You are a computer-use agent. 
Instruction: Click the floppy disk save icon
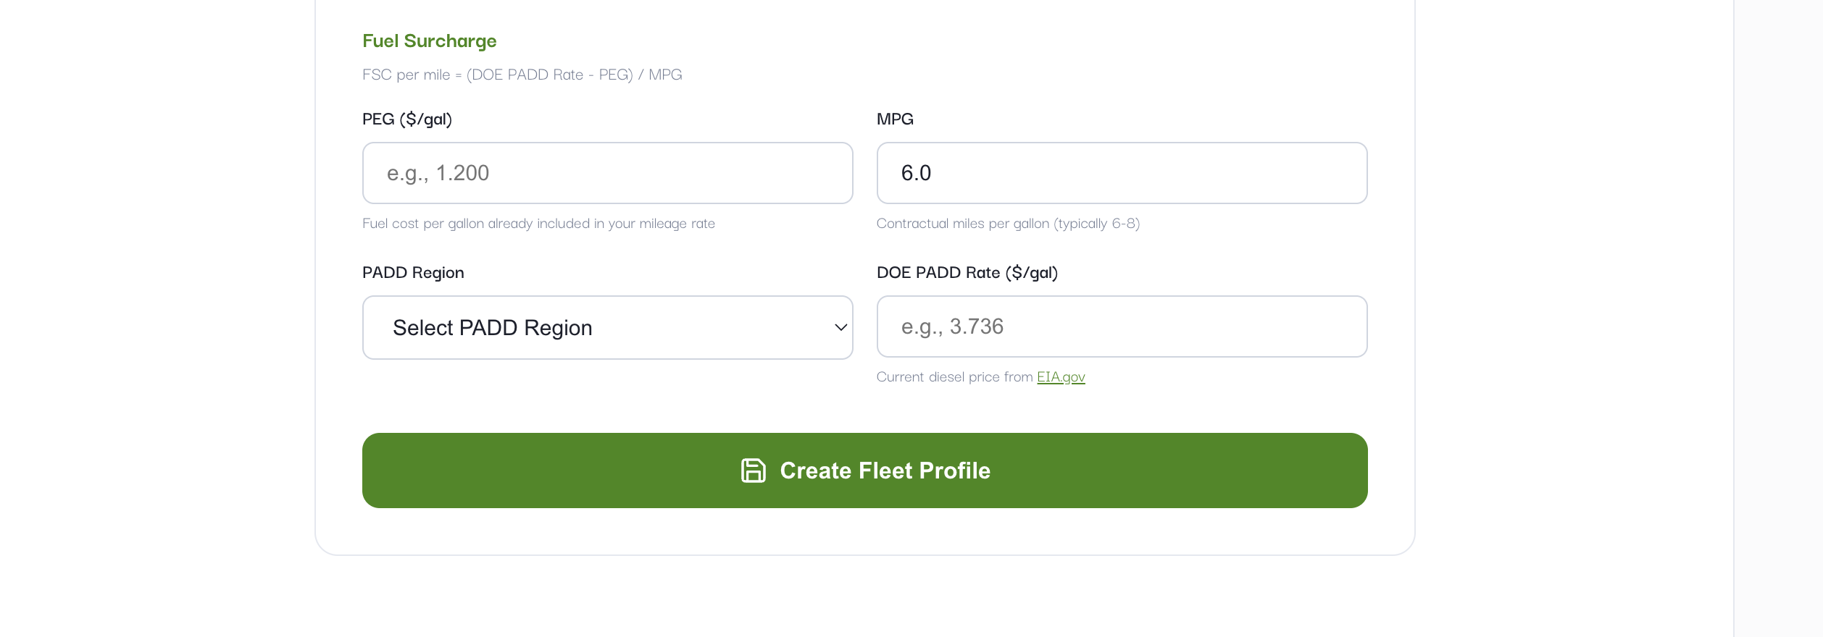pos(754,471)
